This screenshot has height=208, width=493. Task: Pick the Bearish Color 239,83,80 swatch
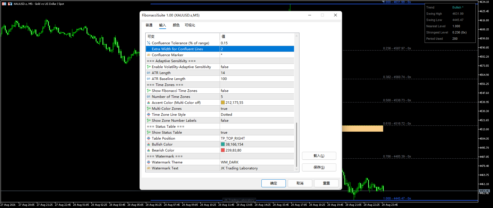point(223,150)
